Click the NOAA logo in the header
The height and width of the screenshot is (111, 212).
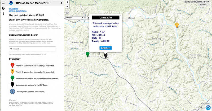click(10, 3)
